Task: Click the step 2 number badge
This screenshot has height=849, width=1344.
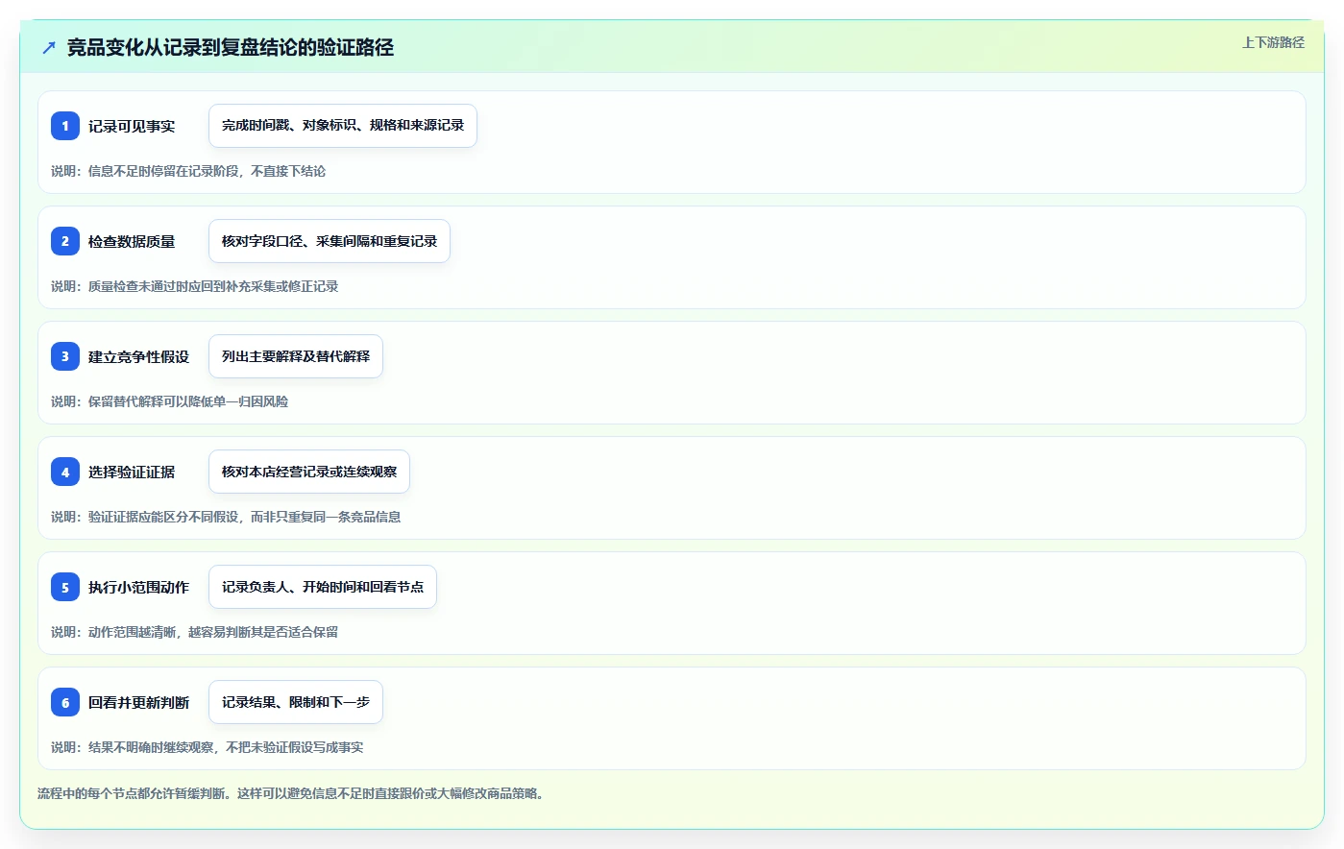Action: click(x=65, y=241)
